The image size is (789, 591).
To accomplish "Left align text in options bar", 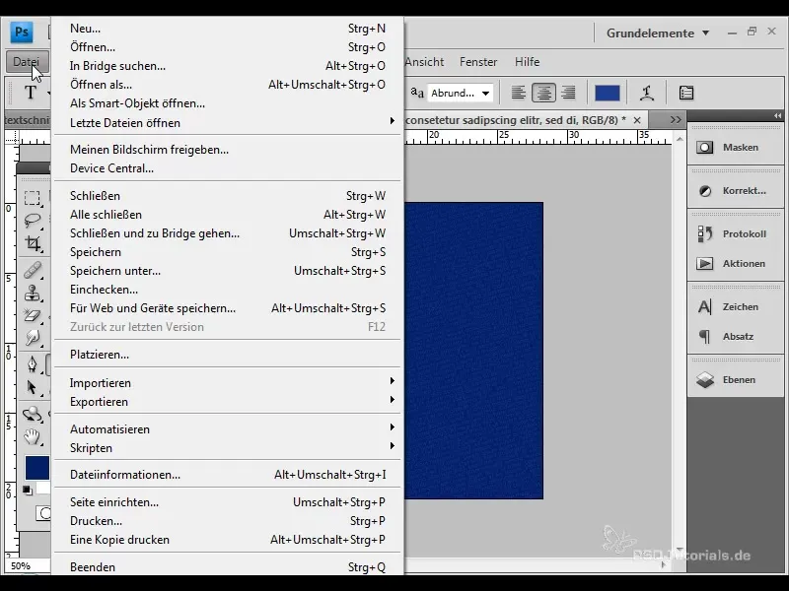I will point(519,93).
